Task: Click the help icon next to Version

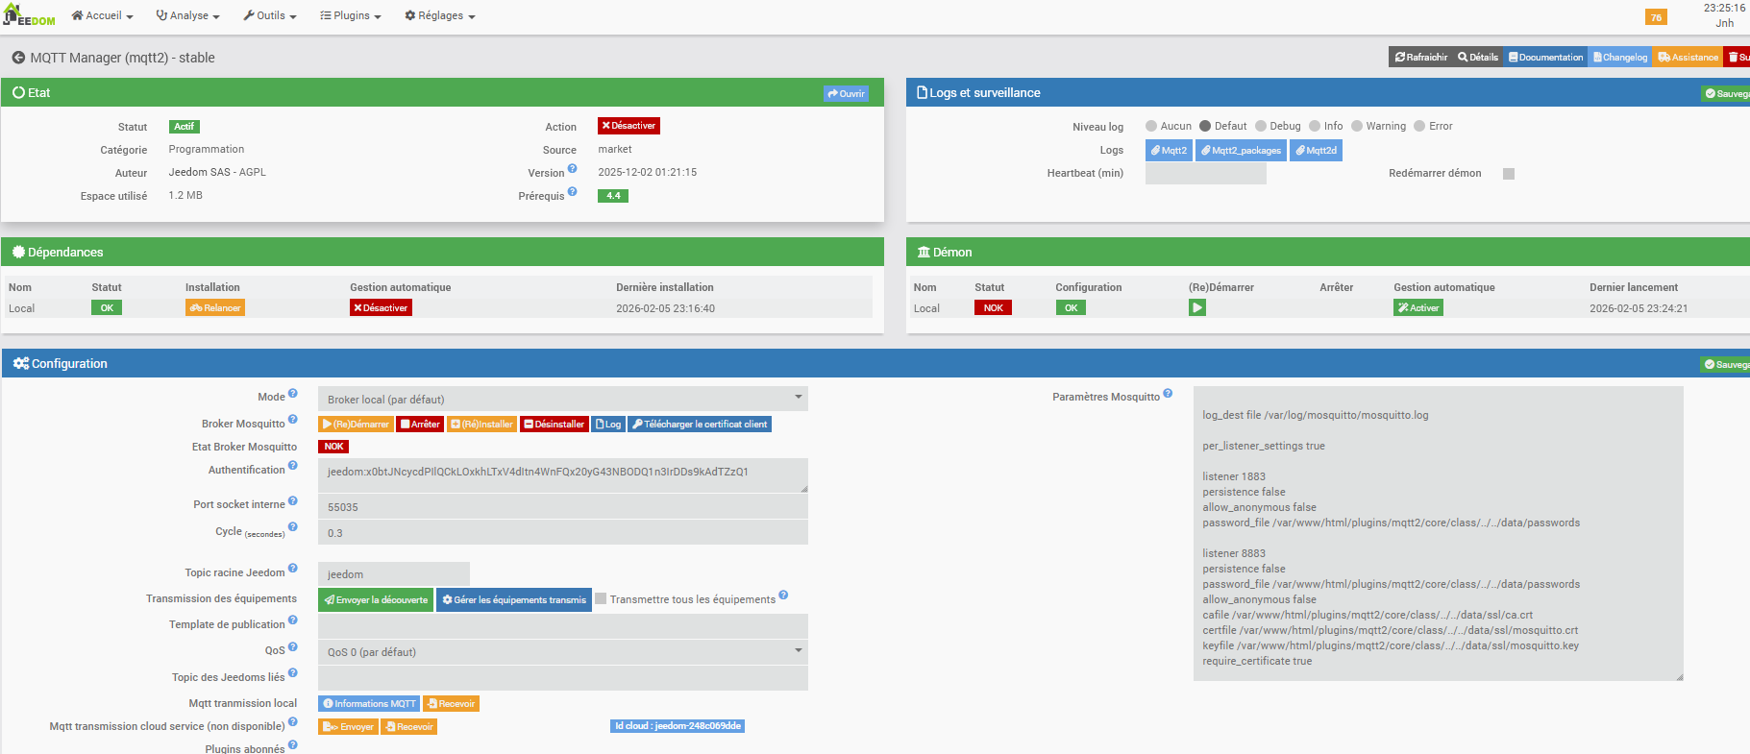Action: click(x=572, y=169)
